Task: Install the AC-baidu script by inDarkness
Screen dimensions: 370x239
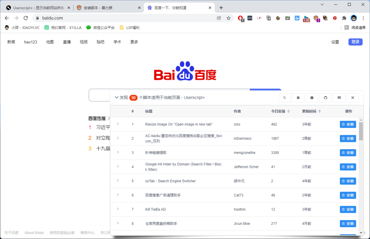Action: (x=348, y=139)
